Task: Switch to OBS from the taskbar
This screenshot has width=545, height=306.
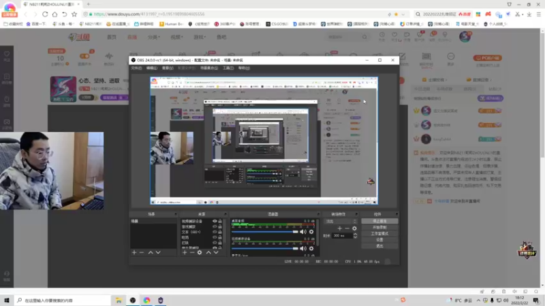Action: pos(133,300)
